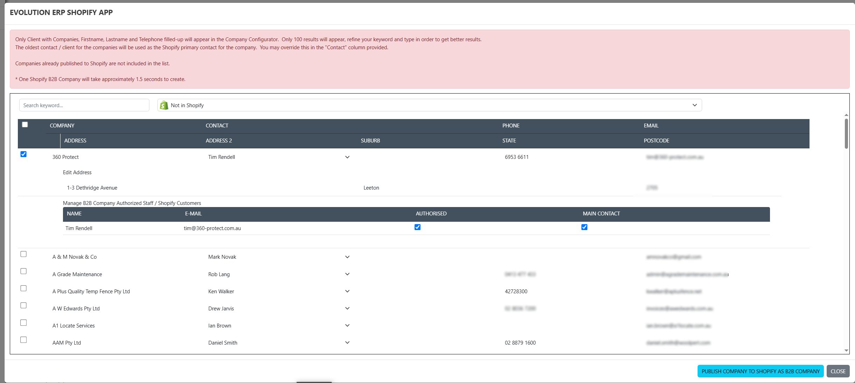
Task: Click the ADDRESS 2 column header
Action: click(219, 141)
